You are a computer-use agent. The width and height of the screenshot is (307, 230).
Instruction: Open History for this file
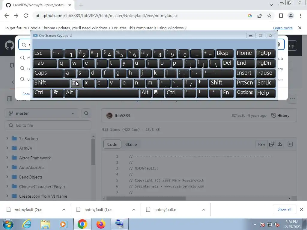(x=280, y=115)
